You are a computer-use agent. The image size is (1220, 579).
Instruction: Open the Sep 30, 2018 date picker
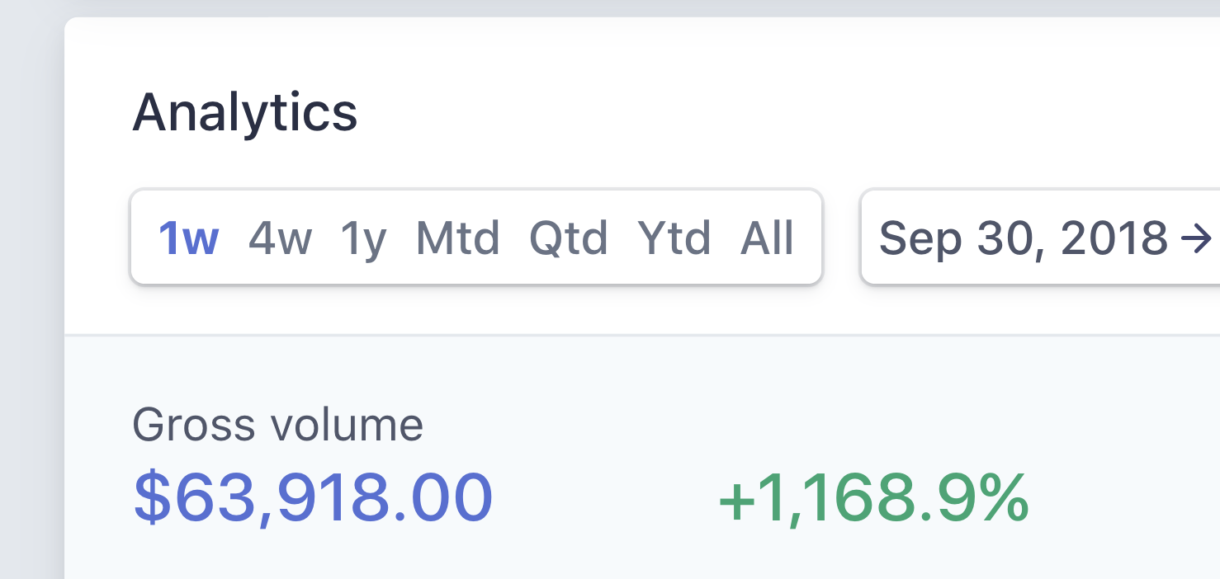click(1024, 238)
